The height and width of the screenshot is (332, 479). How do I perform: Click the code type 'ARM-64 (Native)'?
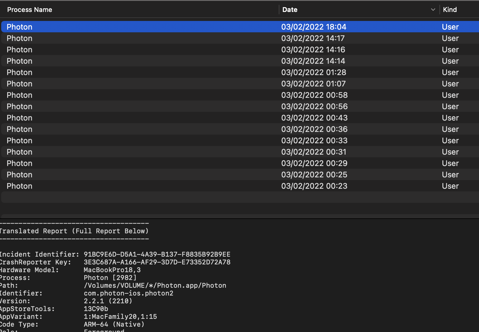tap(114, 324)
